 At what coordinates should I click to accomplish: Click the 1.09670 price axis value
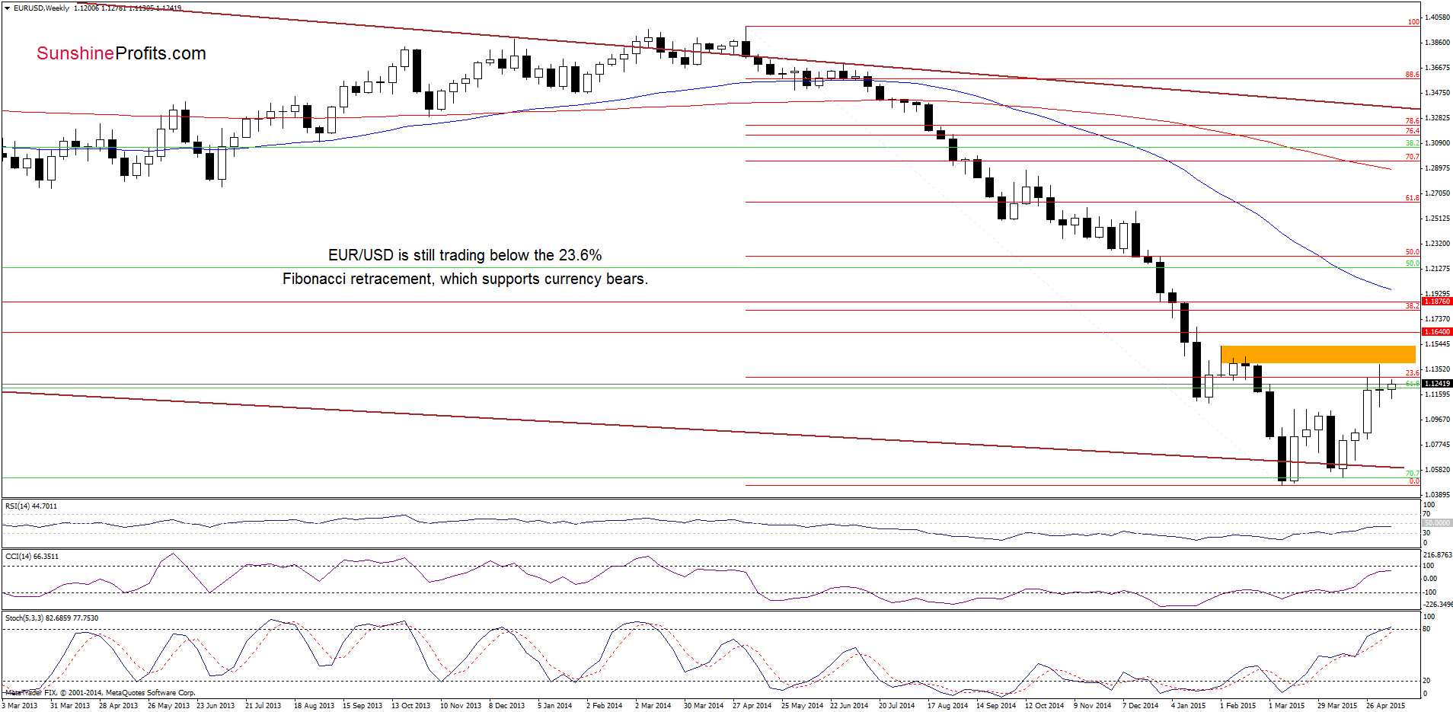[1437, 420]
